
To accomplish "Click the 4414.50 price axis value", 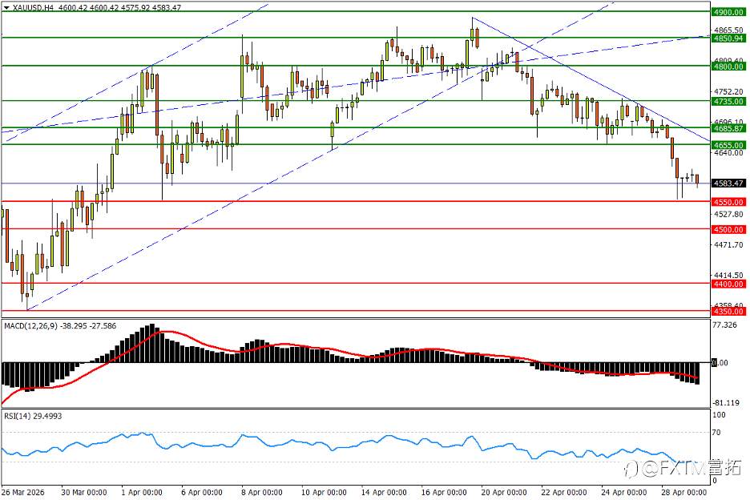I will point(728,276).
